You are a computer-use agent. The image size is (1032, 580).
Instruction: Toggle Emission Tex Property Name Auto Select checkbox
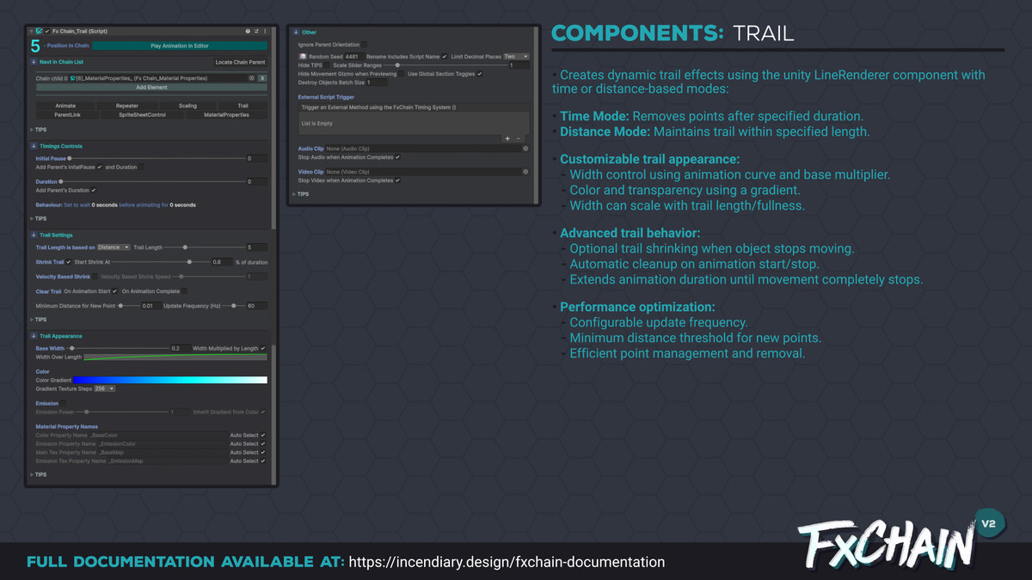point(263,461)
